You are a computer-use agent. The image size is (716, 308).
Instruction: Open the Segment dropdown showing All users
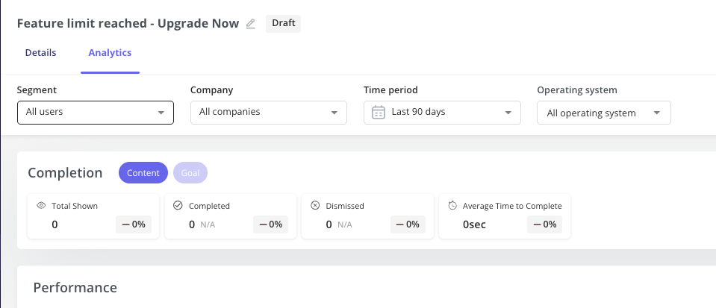(96, 113)
